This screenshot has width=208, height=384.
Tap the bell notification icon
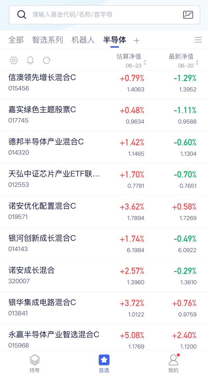click(x=30, y=60)
